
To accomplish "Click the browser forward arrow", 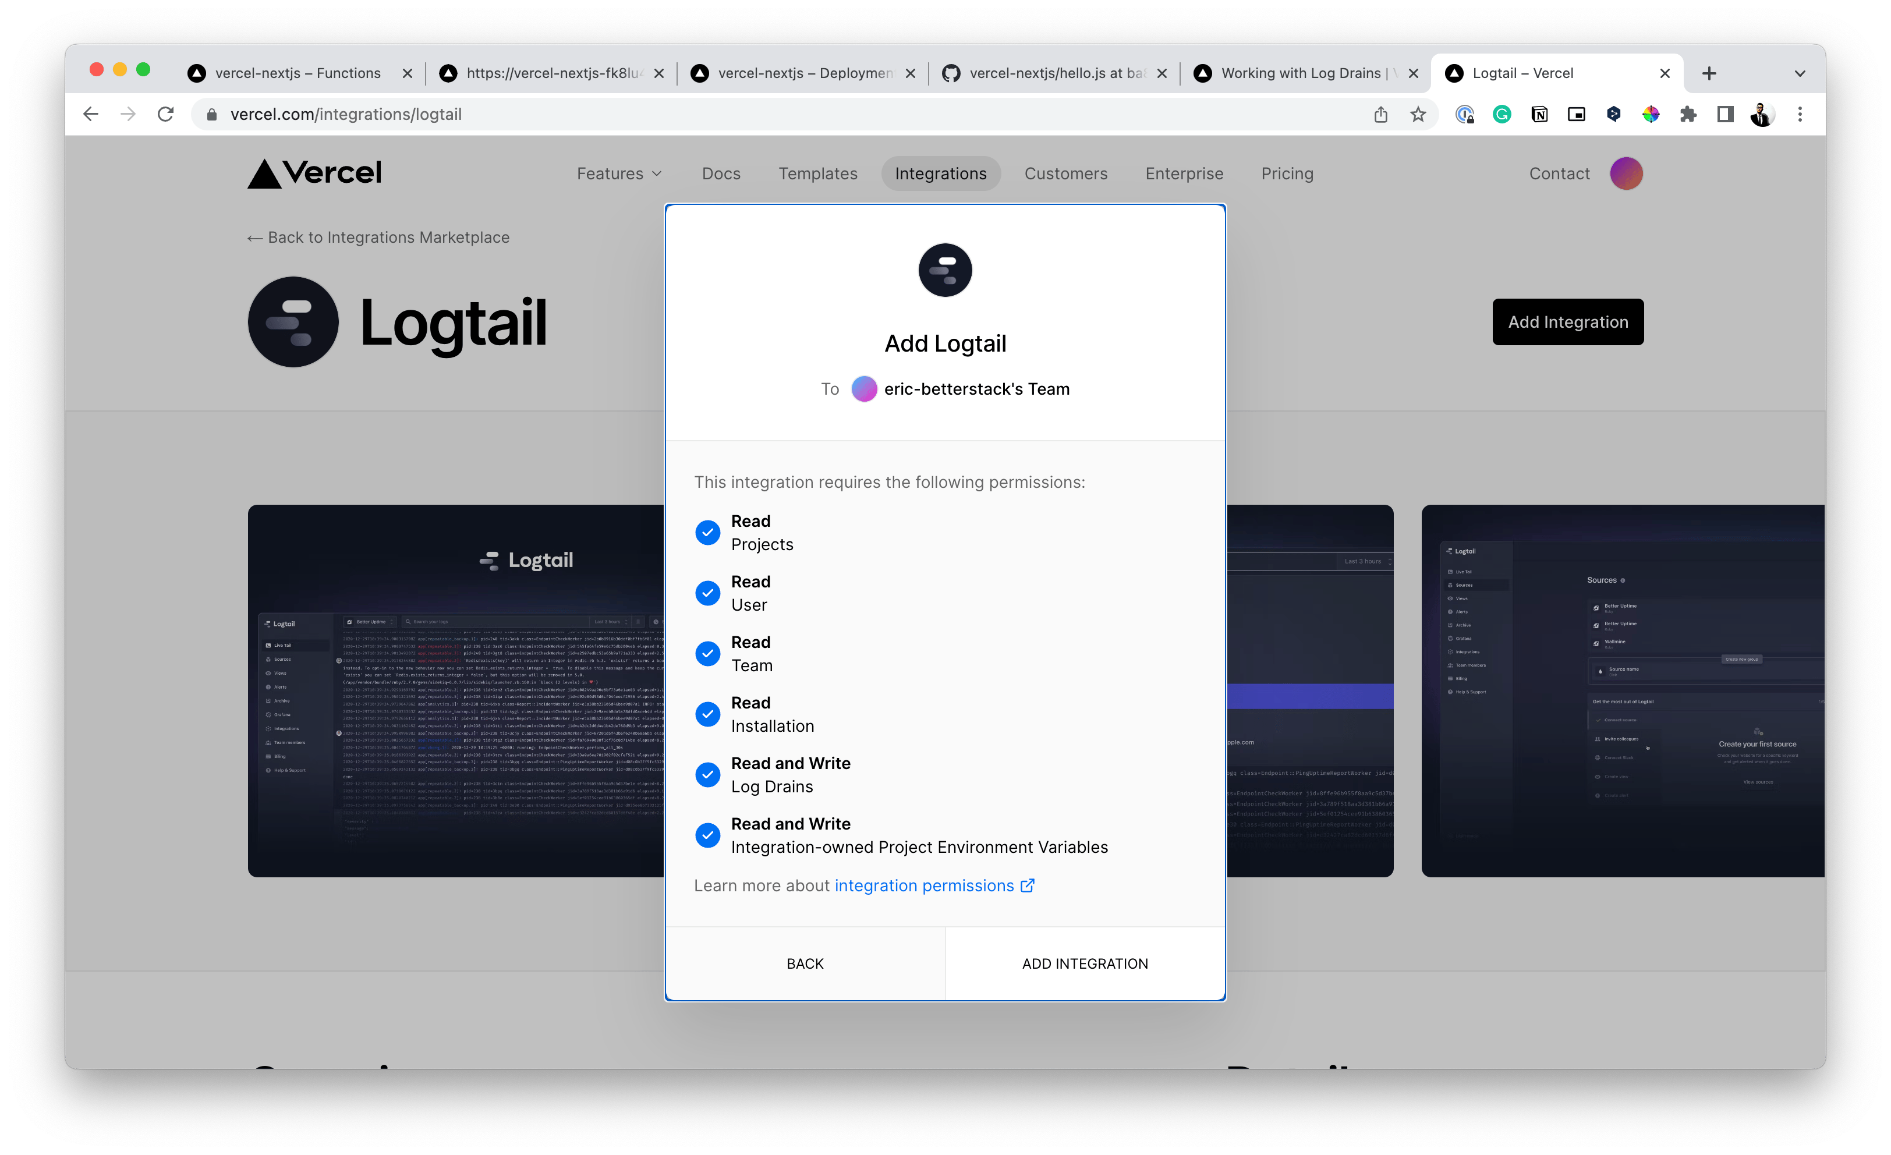I will [x=128, y=114].
